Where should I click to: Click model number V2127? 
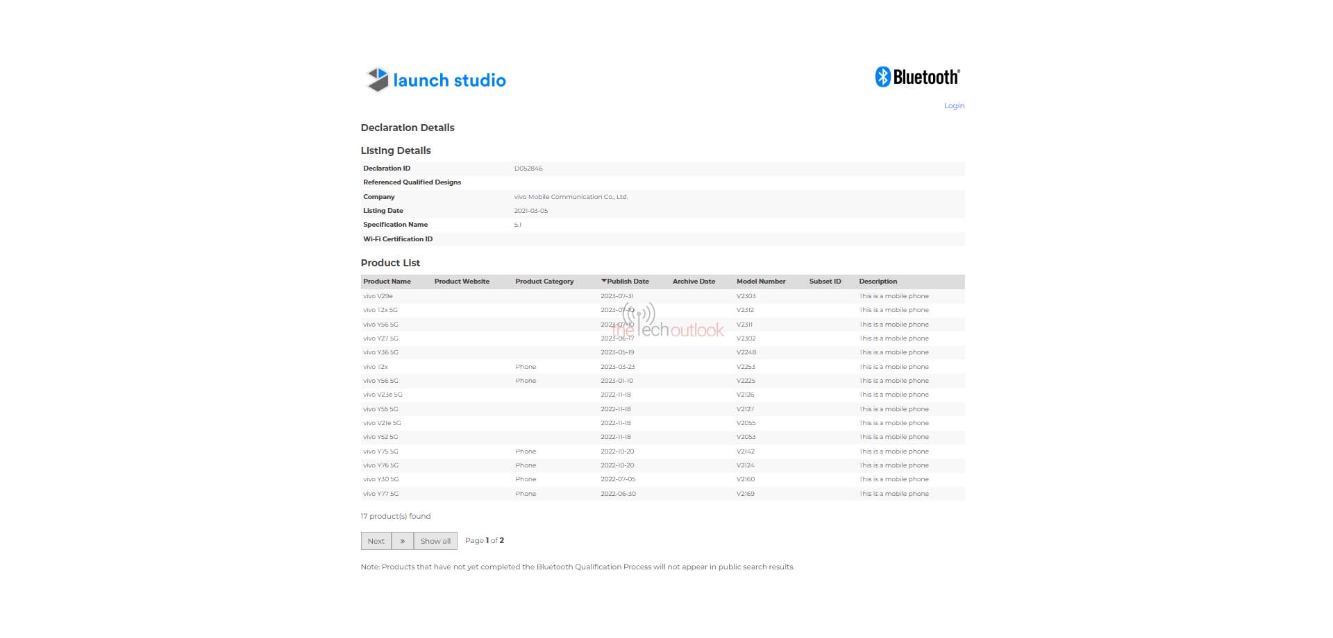coord(745,409)
